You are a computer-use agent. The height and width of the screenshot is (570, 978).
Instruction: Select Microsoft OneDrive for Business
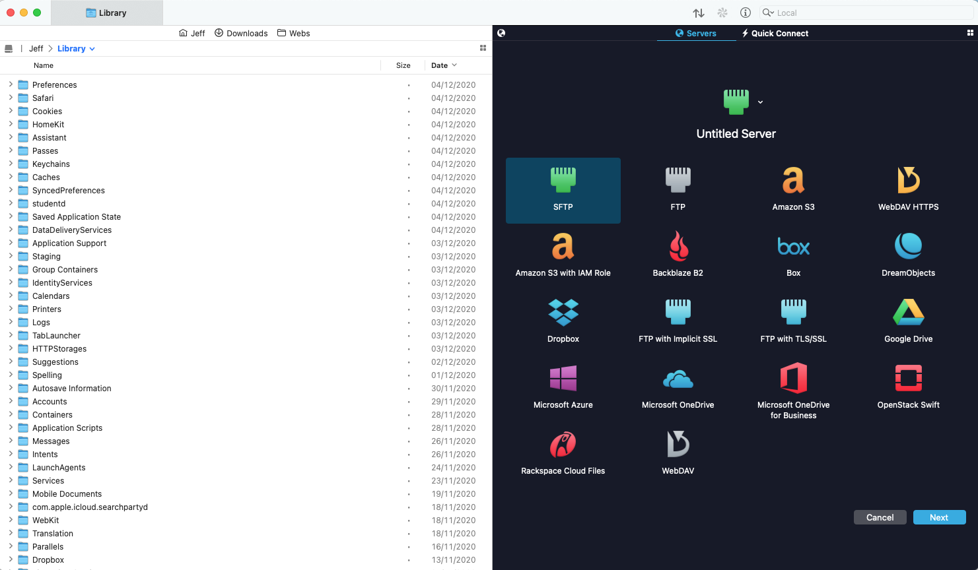tap(793, 391)
